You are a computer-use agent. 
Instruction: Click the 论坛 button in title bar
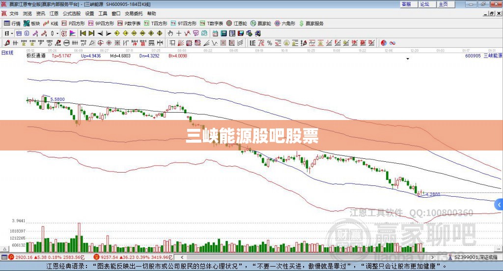[427, 4]
